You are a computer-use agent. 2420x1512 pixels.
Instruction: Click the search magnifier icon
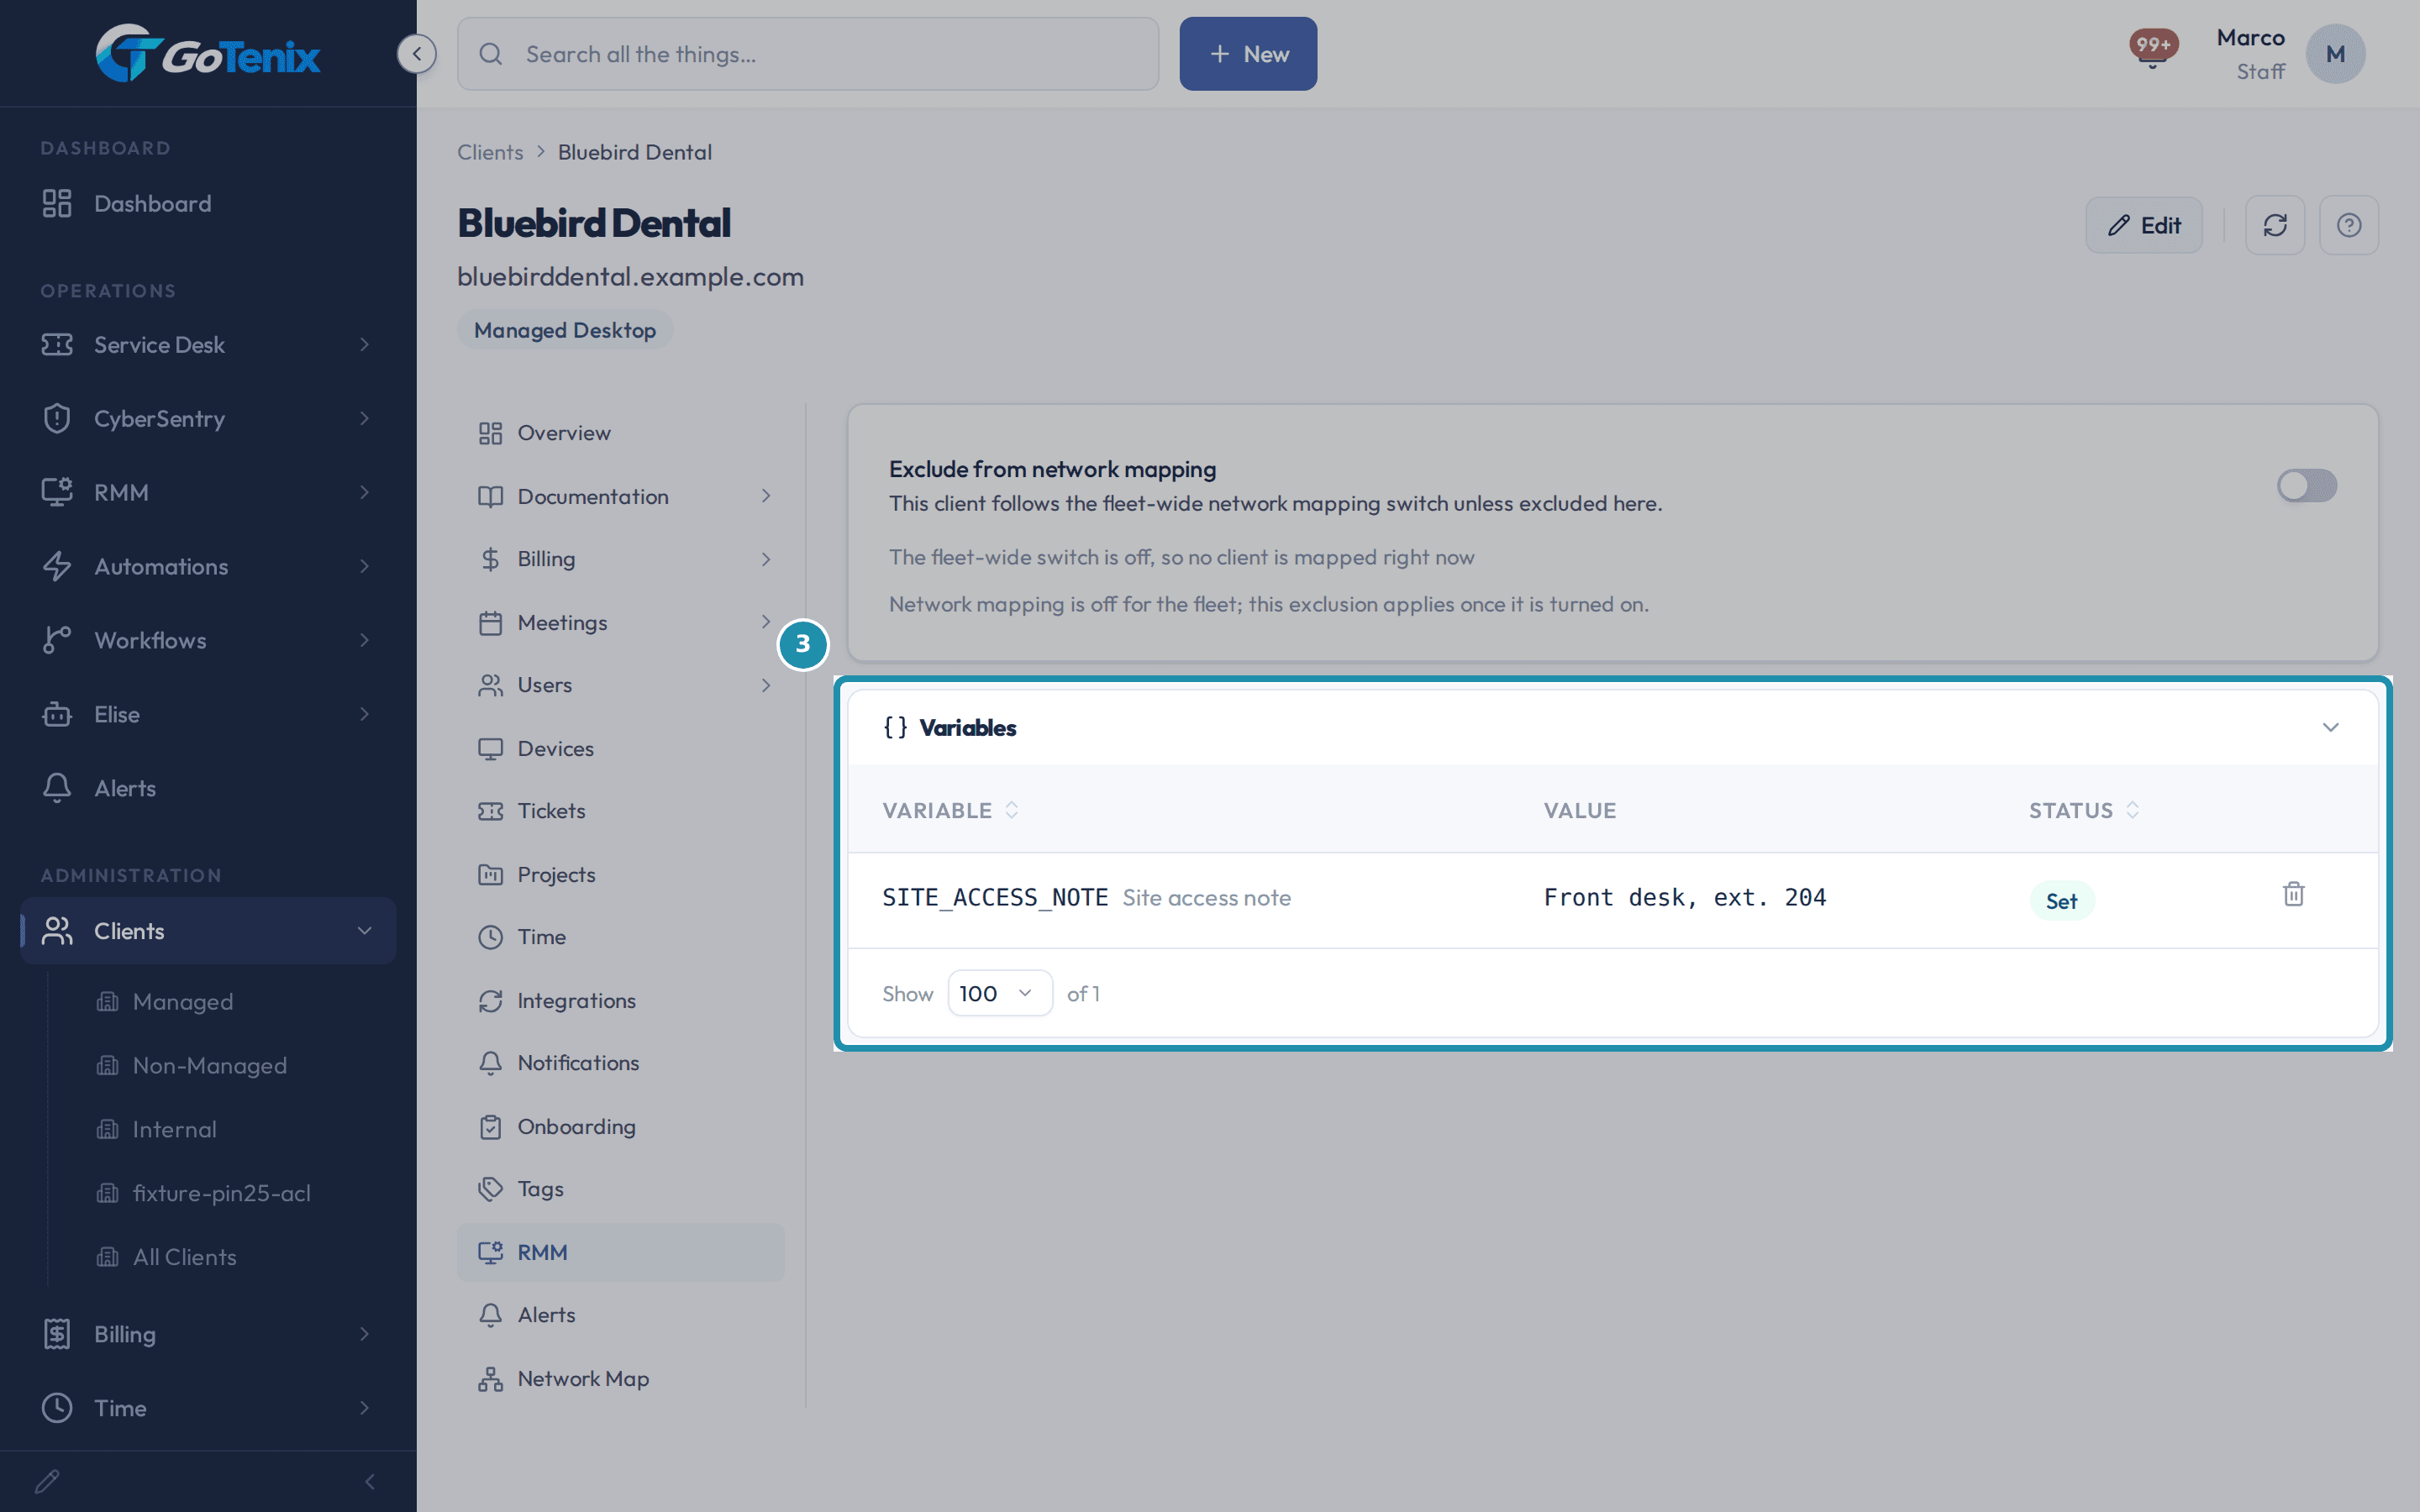pos(490,54)
